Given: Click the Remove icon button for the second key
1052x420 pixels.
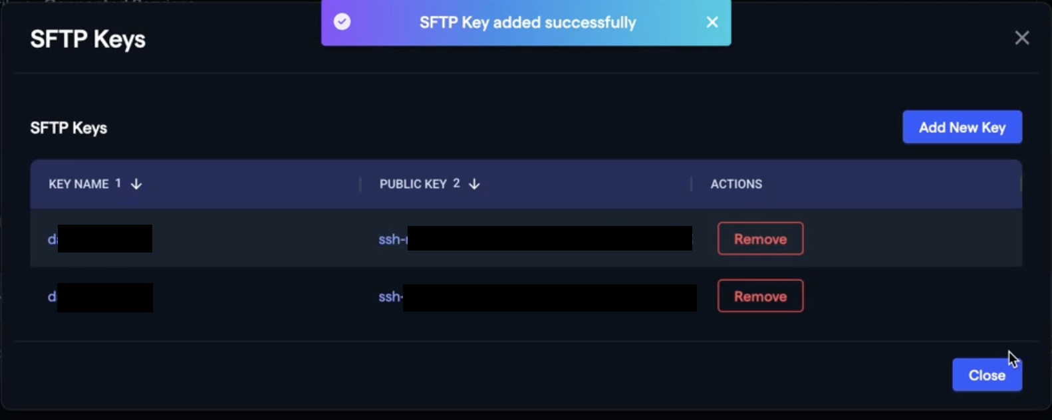Looking at the screenshot, I should (760, 296).
